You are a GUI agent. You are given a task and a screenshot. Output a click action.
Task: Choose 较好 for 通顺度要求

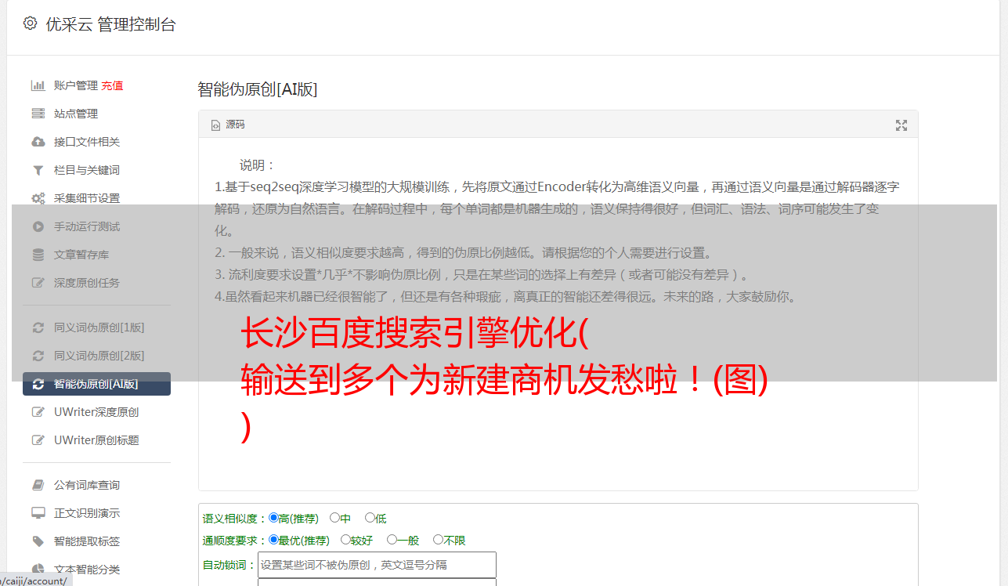(x=345, y=540)
